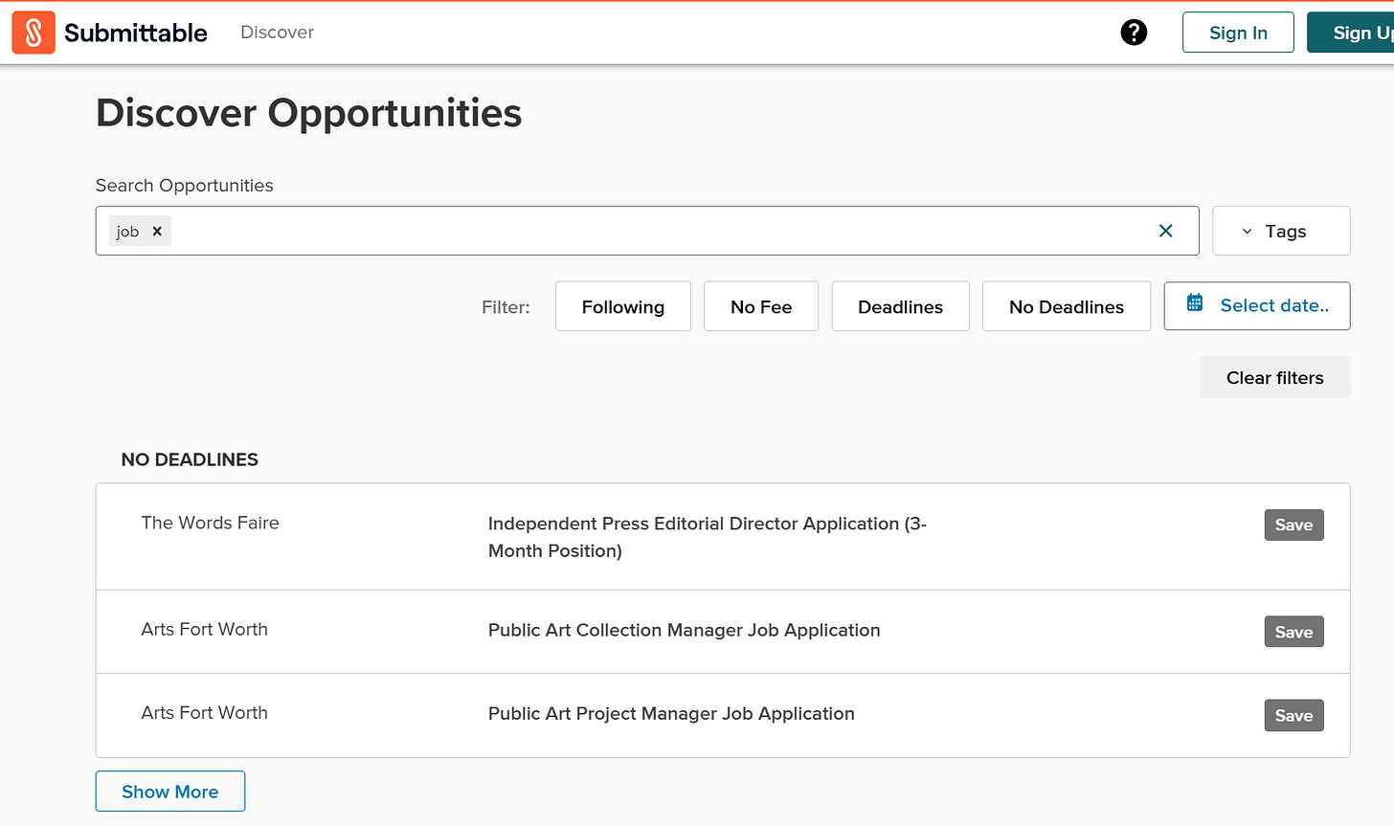Expand the Tags dropdown
Image resolution: width=1394 pixels, height=826 pixels.
point(1281,231)
